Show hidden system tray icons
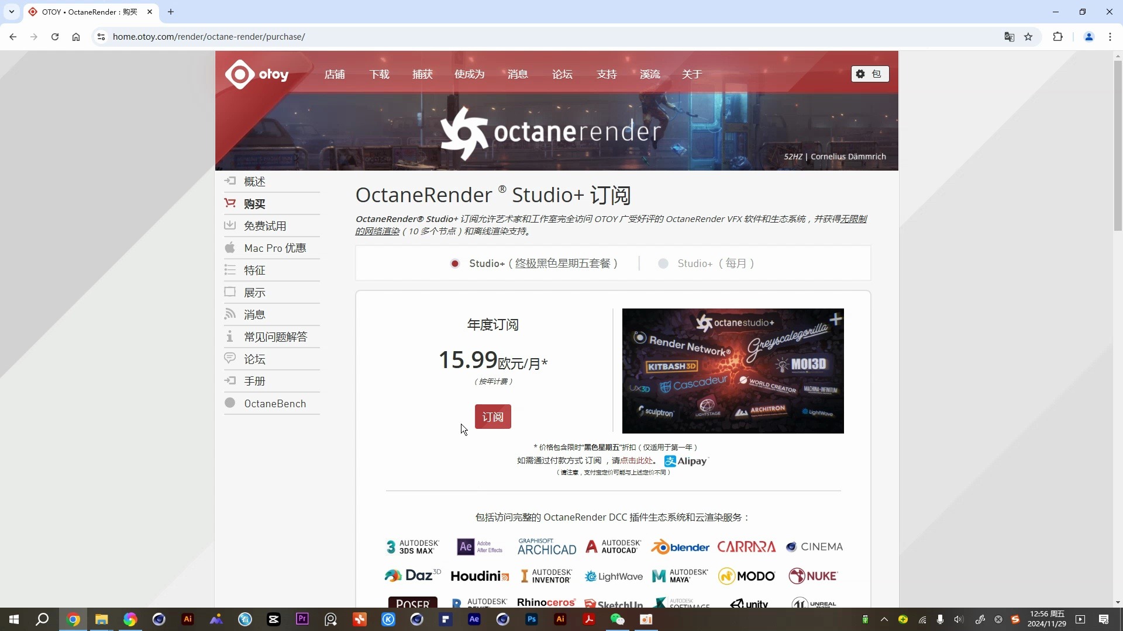 click(x=884, y=619)
